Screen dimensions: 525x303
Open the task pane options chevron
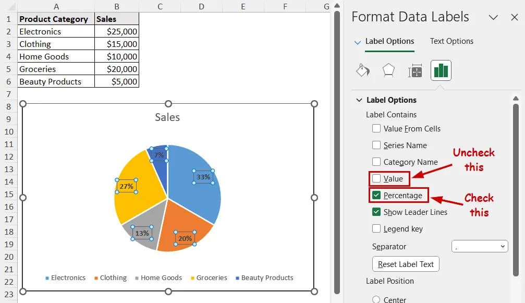pyautogui.click(x=493, y=17)
